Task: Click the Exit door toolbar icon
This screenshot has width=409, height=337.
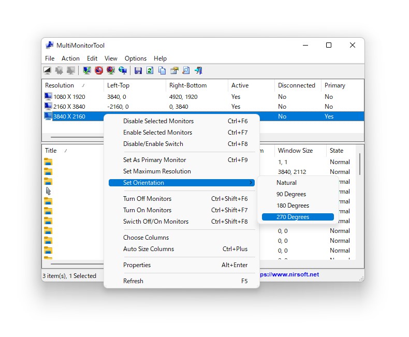Action: [198, 70]
